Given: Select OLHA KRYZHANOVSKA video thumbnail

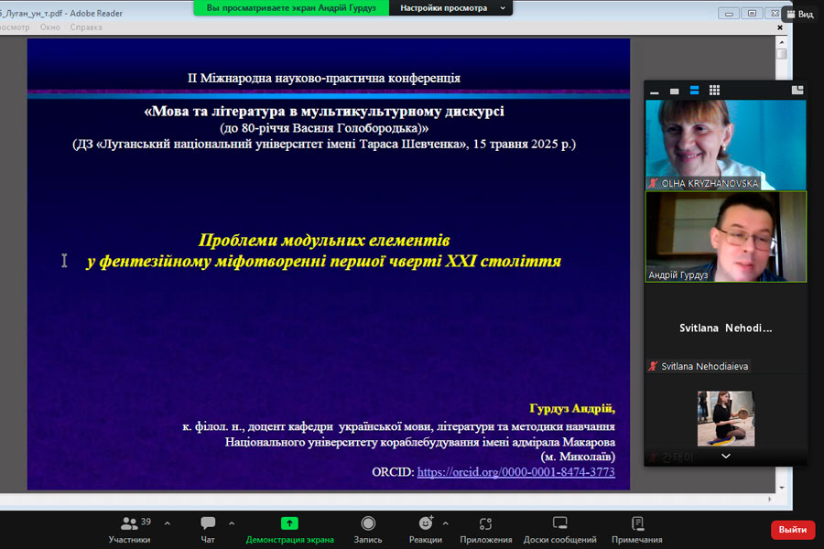Looking at the screenshot, I should [x=726, y=145].
